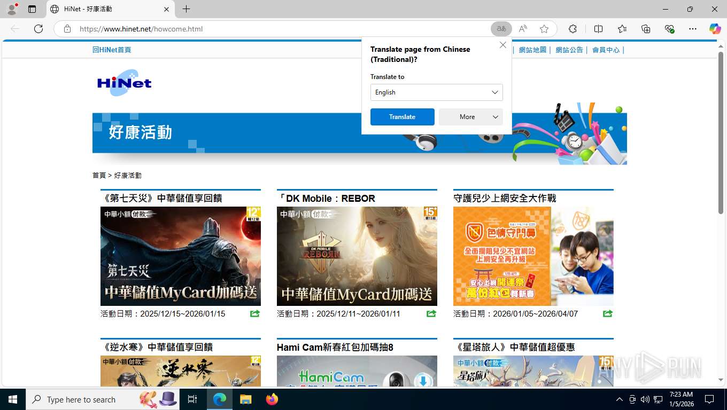Open the DK Mobile REBOR title

[x=326, y=198]
